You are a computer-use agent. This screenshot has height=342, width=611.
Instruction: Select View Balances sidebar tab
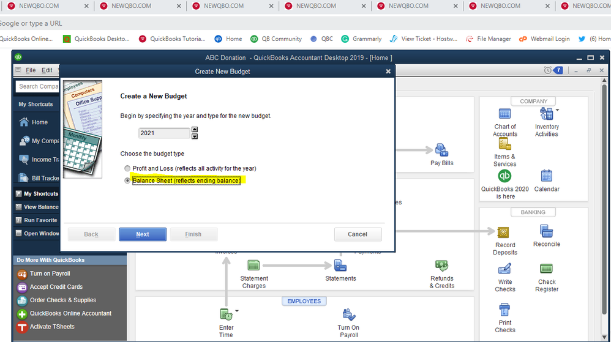(x=37, y=207)
